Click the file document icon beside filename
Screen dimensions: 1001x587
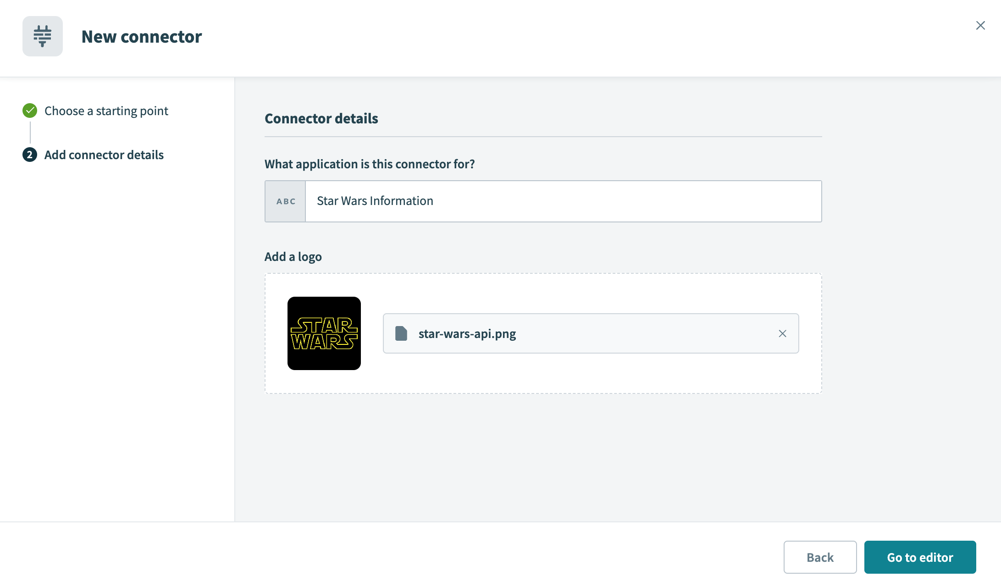tap(401, 333)
